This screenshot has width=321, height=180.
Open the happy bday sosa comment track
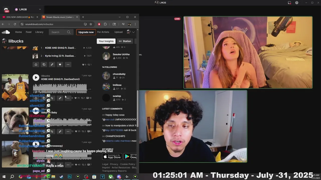(115, 115)
